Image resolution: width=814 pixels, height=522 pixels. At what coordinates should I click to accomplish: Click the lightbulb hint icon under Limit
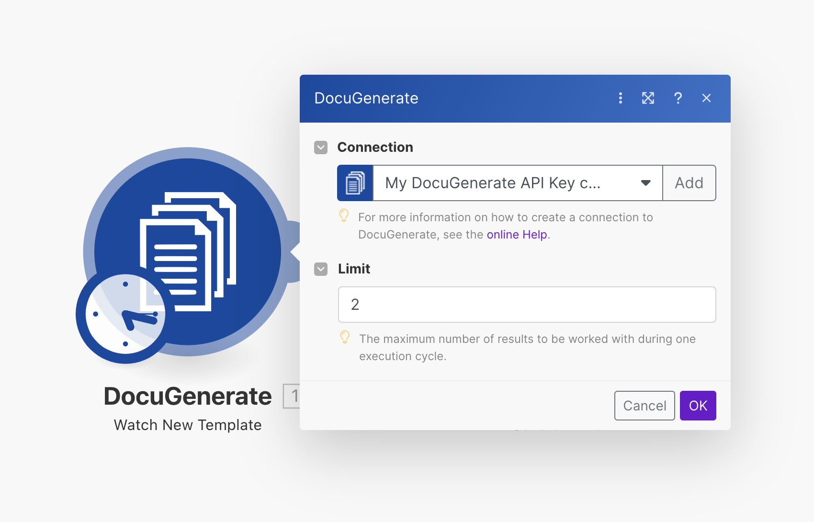pos(345,337)
